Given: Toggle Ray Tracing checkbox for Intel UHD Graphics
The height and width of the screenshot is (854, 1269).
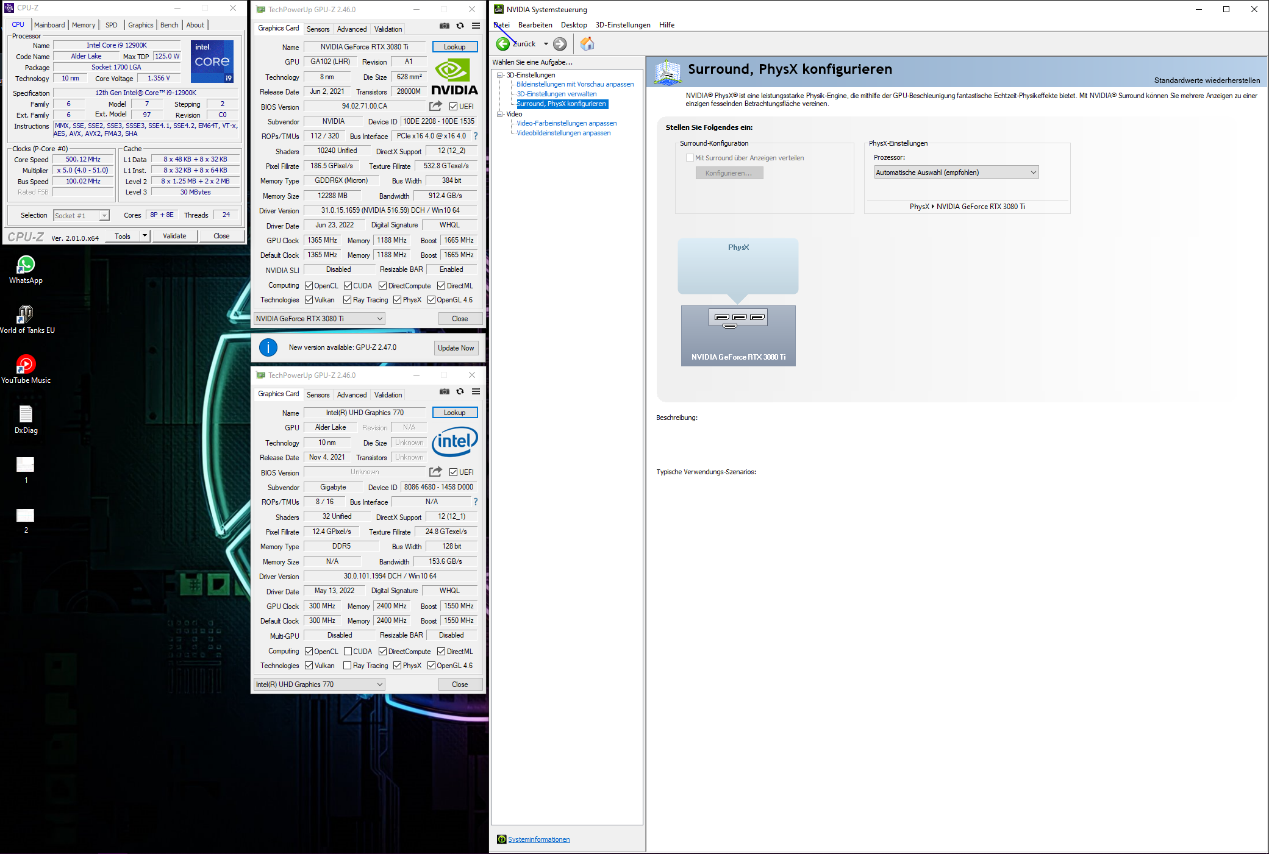Looking at the screenshot, I should click(x=347, y=666).
